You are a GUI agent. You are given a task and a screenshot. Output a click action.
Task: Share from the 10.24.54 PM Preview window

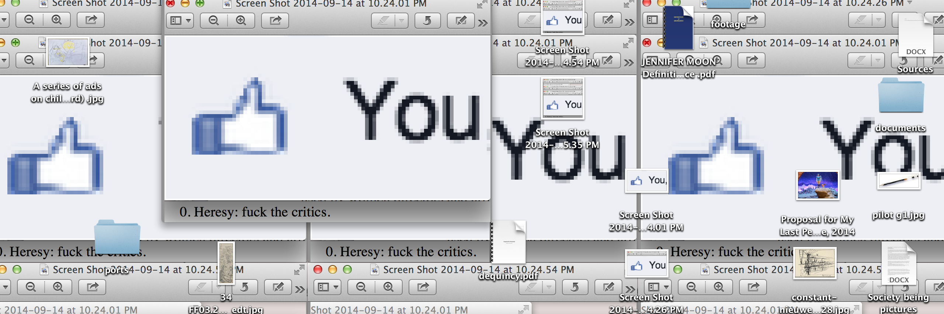point(423,287)
